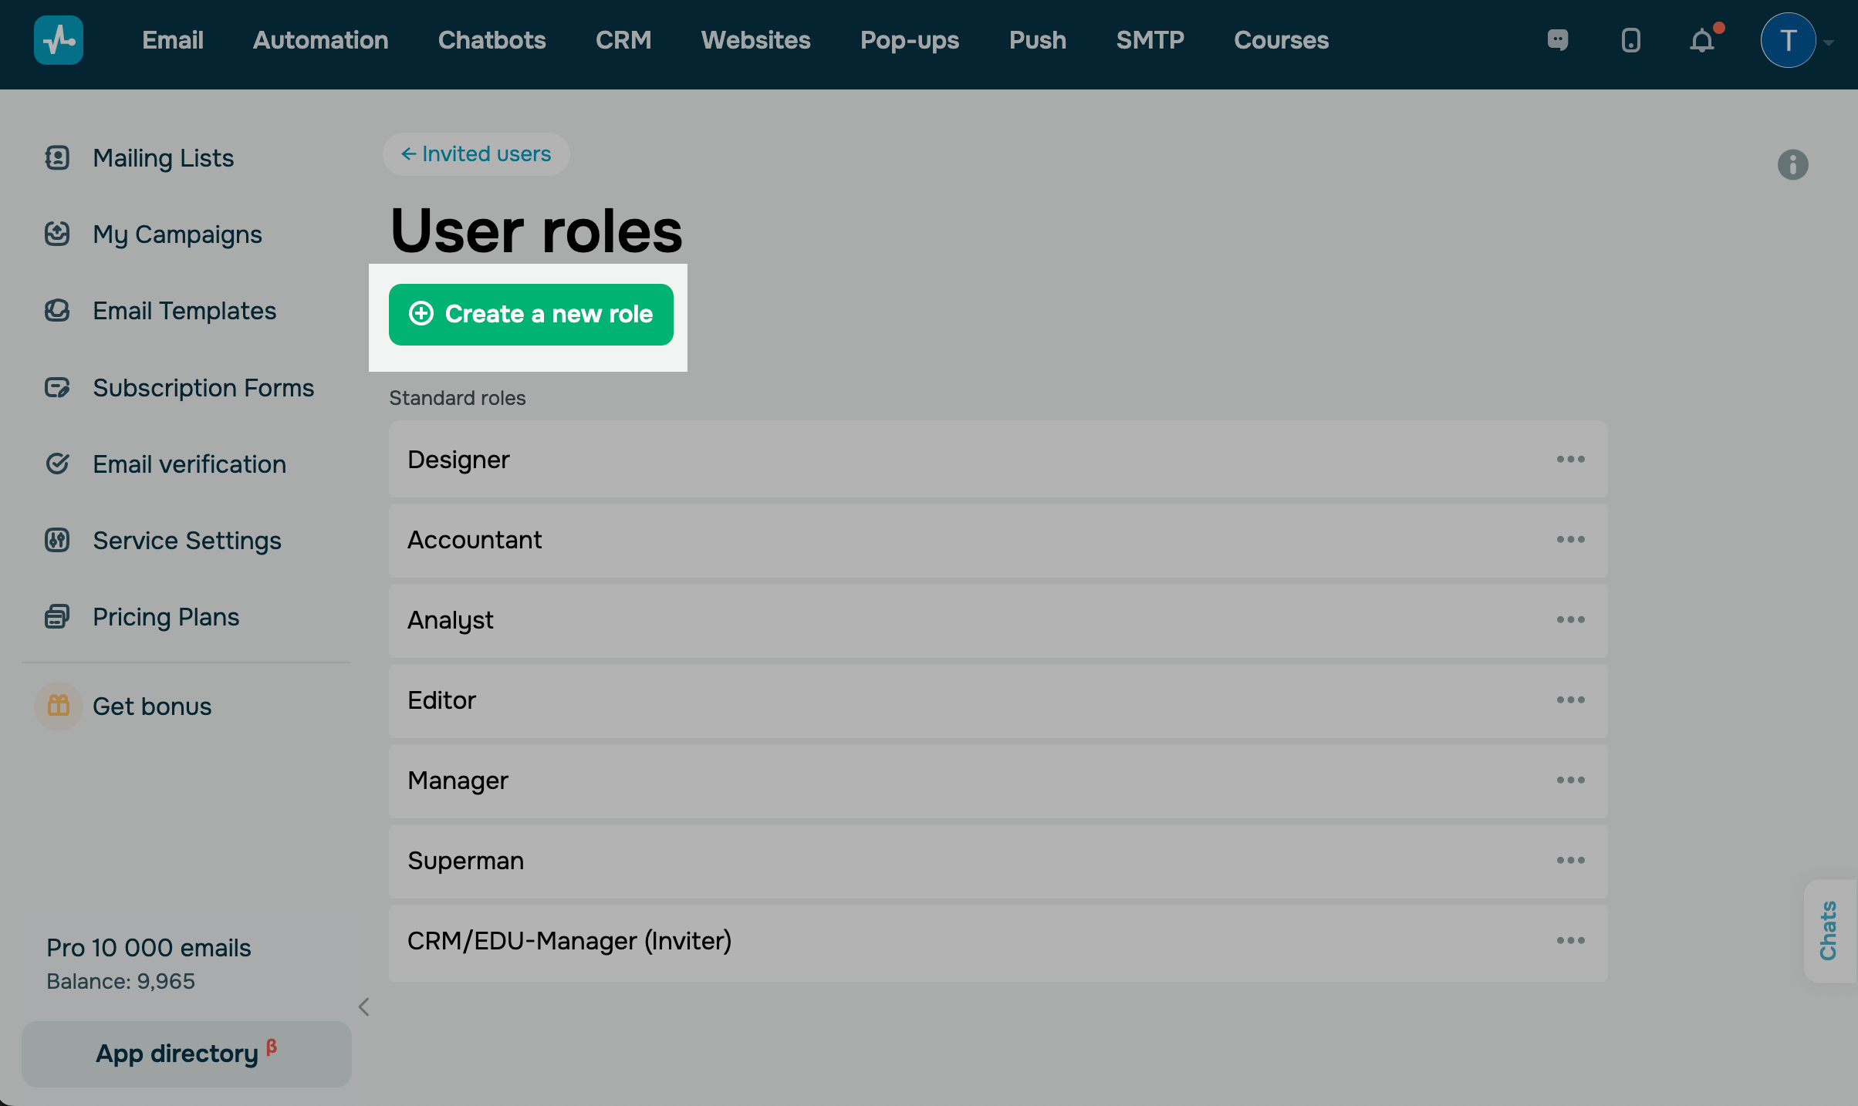The width and height of the screenshot is (1858, 1106).
Task: Collapse the left sidebar with the chevron
Action: coord(364,1007)
